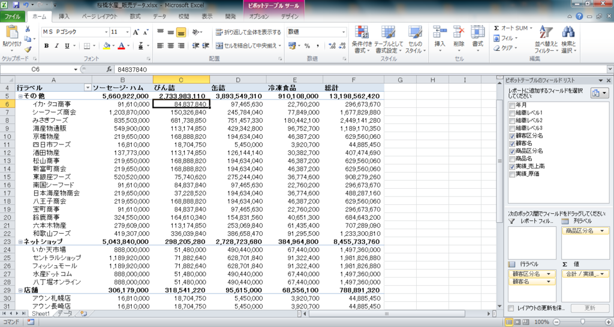
Task: Check the 年月 field checkbox
Action: 512,105
